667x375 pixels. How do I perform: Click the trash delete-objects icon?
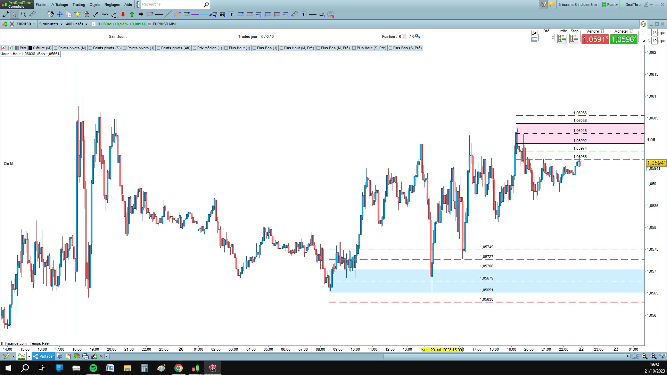[87, 14]
